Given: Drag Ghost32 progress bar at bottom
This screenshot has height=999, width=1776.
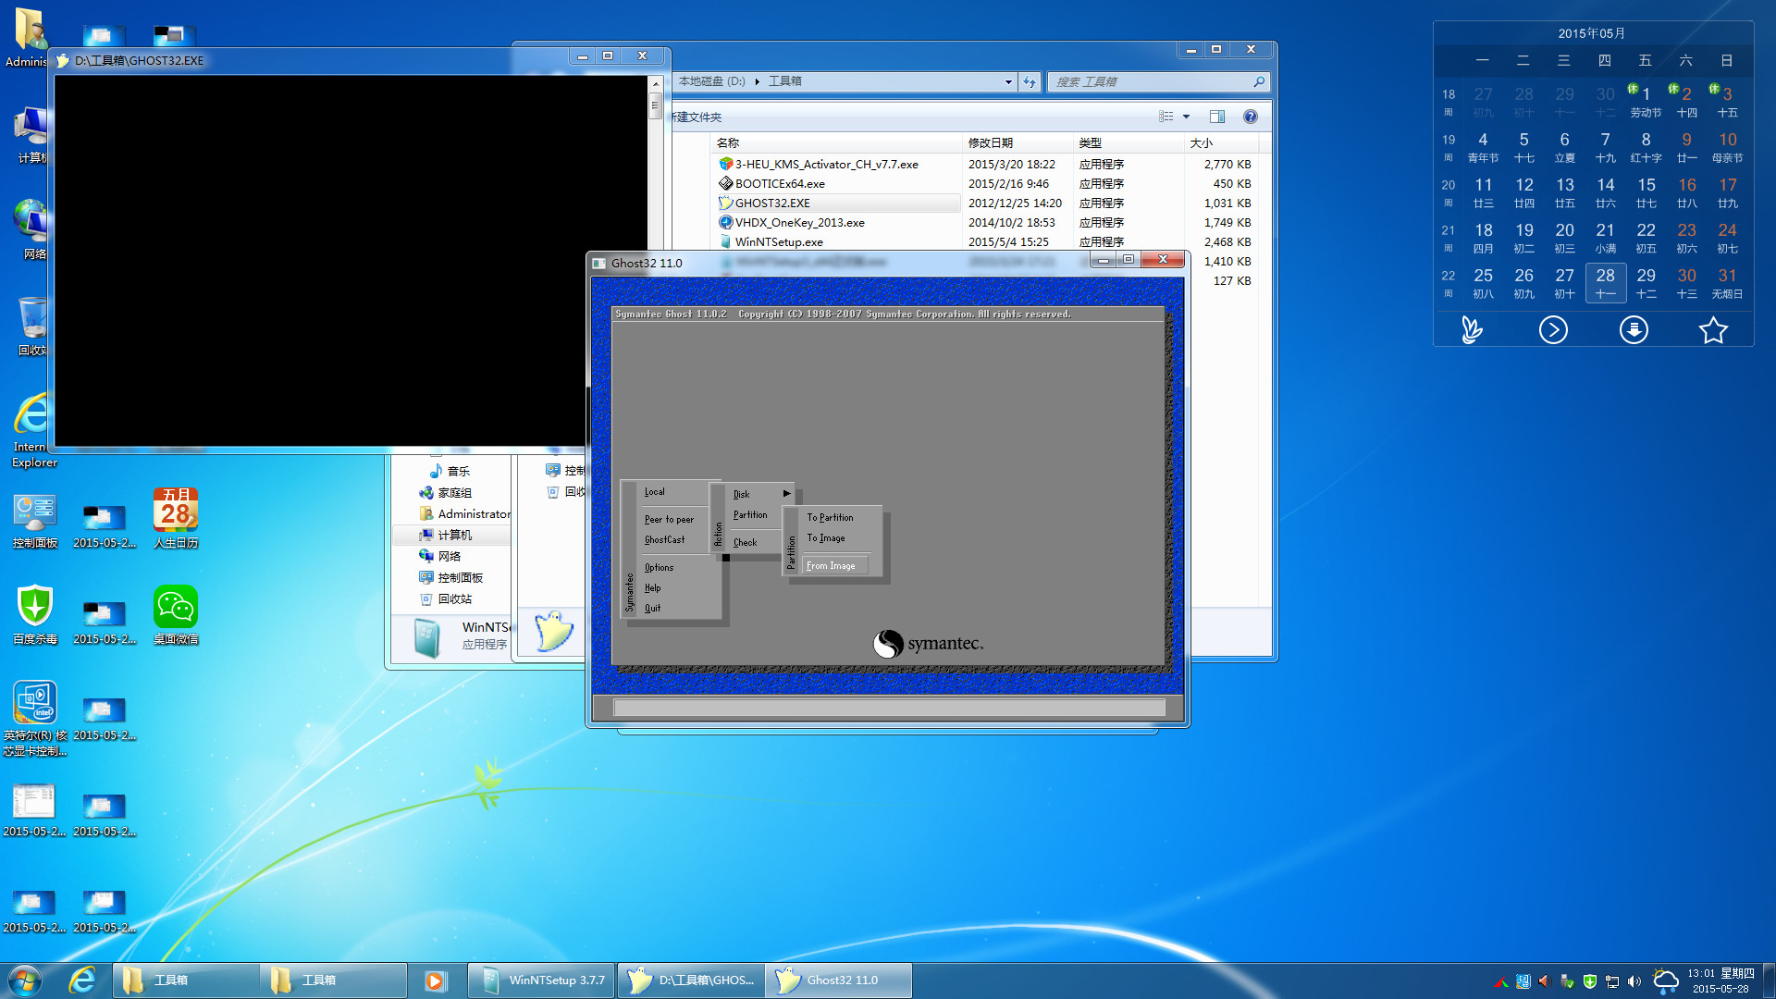Looking at the screenshot, I should point(888,709).
